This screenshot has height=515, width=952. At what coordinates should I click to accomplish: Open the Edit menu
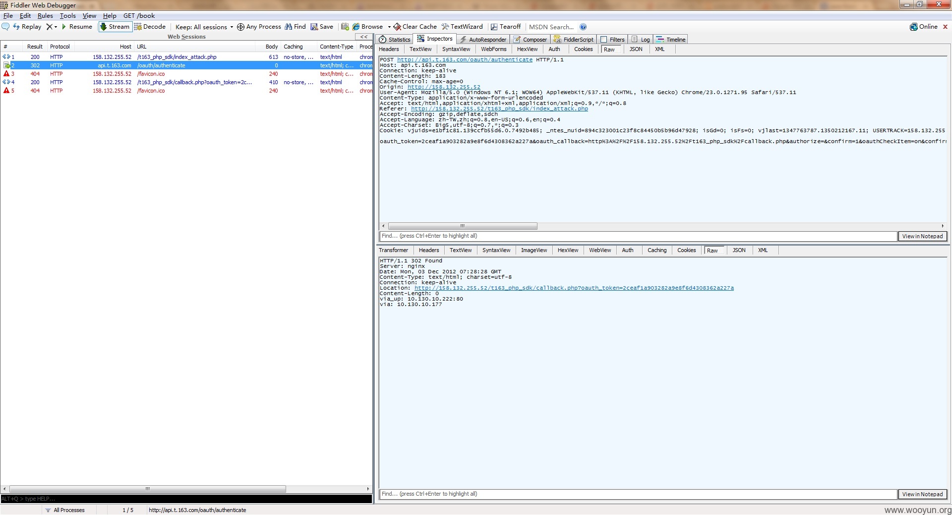point(25,16)
